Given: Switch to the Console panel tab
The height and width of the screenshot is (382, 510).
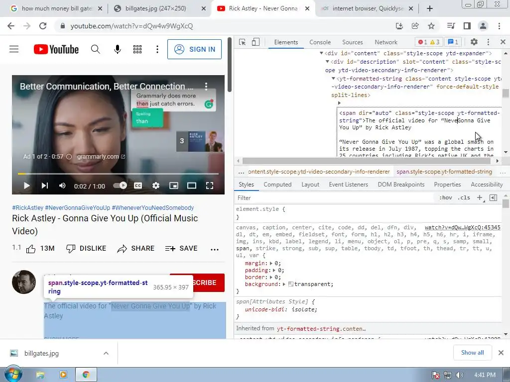Looking at the screenshot, I should point(320,42).
